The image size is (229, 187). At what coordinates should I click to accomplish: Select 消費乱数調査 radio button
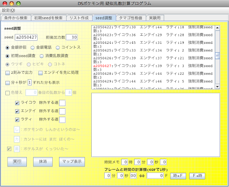[42, 56]
